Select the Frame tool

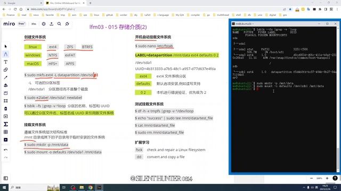click(6, 101)
